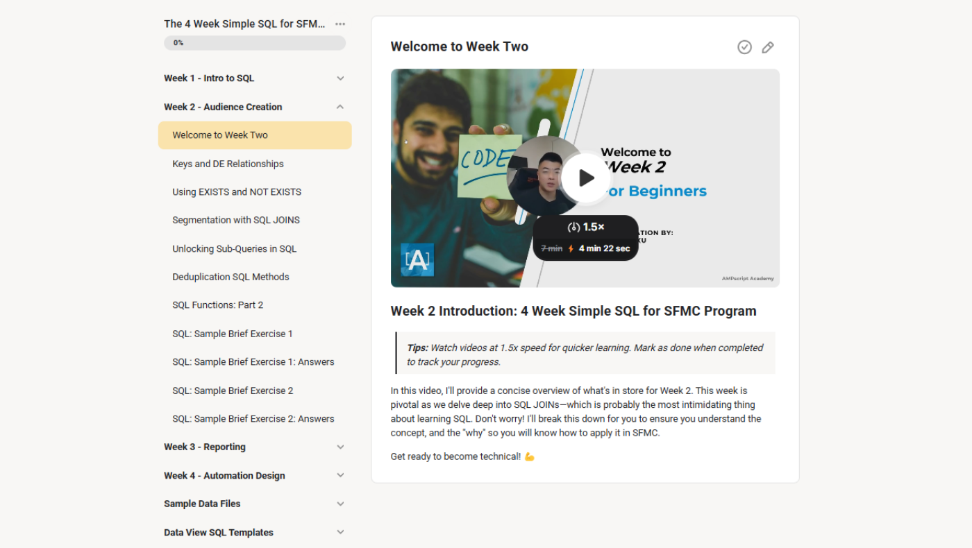972x548 pixels.
Task: Open SQL: Sample Brief Exercise 1
Action: click(233, 334)
